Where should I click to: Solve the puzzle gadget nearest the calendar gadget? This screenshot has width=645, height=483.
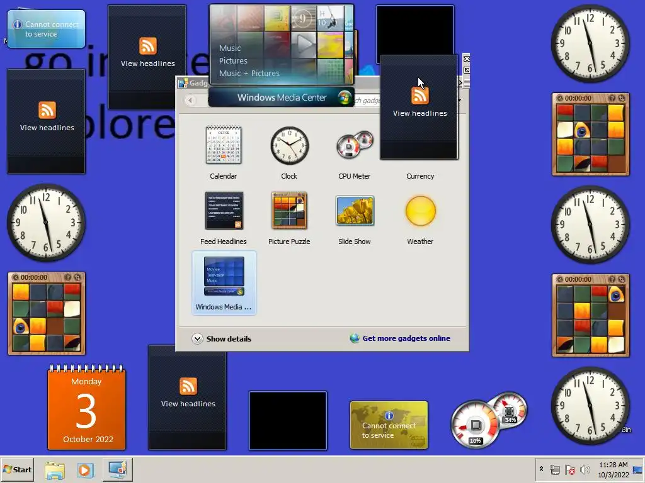coord(77,277)
